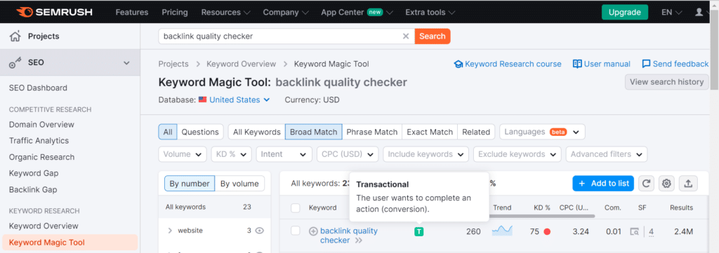Open the Company top menu
Screen dimensions: 719x253
pos(285,13)
